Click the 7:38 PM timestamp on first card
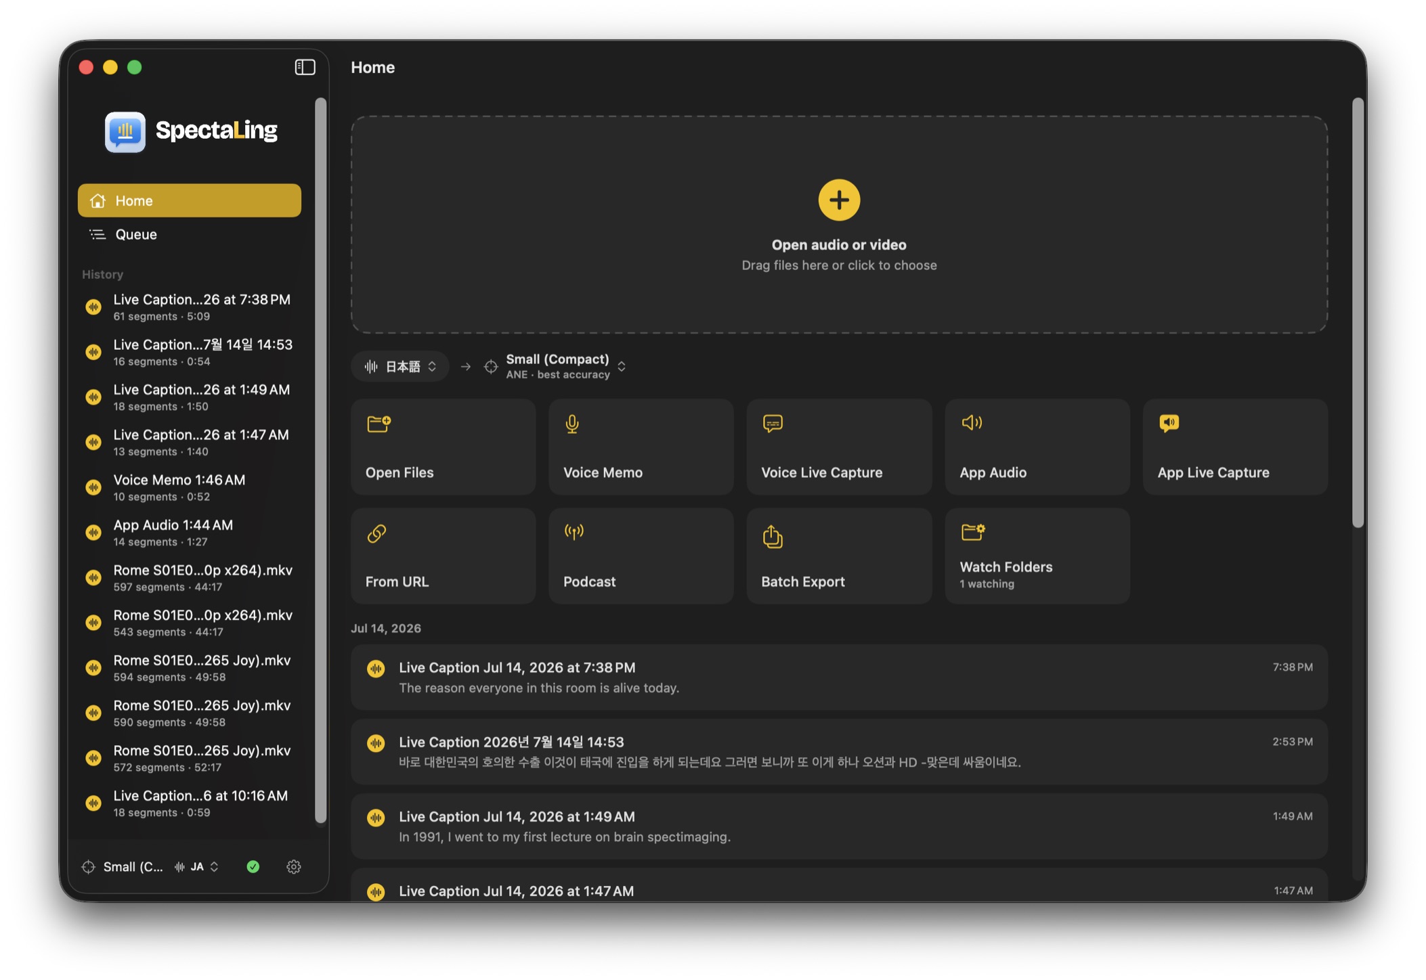Screen dimensions: 1426x980 click(1292, 667)
